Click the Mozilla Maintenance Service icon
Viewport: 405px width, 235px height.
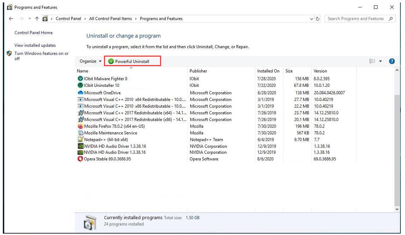tap(81, 133)
